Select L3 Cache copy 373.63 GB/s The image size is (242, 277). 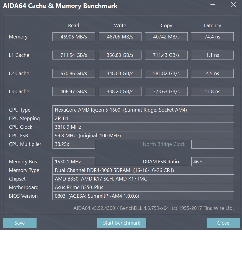166,91
